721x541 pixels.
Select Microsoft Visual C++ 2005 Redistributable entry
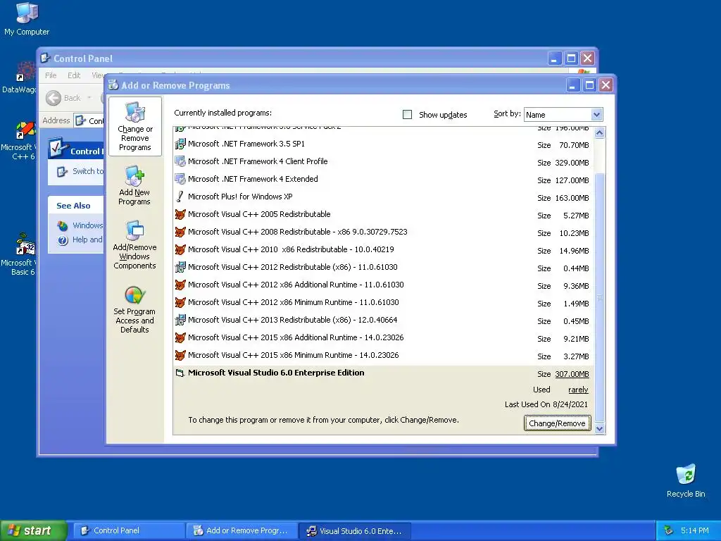[x=384, y=214]
